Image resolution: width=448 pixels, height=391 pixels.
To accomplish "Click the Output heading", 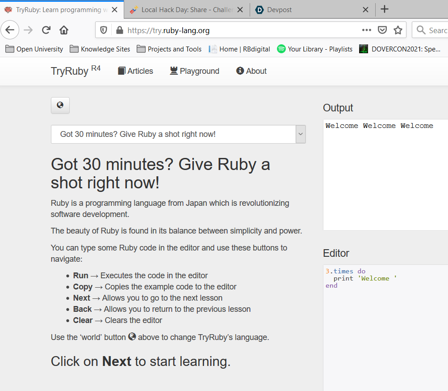I will pos(338,108).
